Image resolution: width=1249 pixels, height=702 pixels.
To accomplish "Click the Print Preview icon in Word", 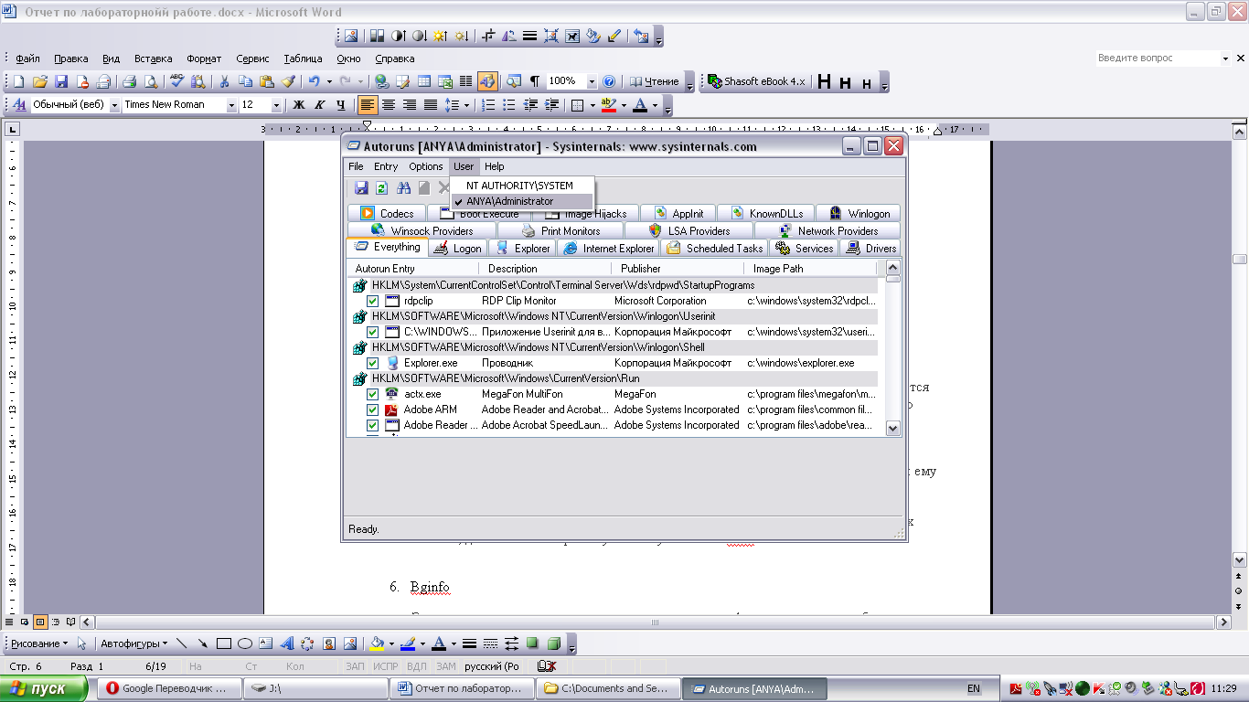I will click(x=150, y=81).
